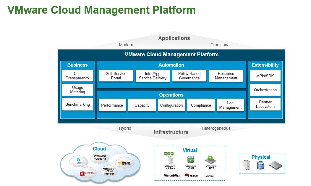Click the vCloud Provider cloud icon
The image size is (311, 186).
click(x=109, y=171)
